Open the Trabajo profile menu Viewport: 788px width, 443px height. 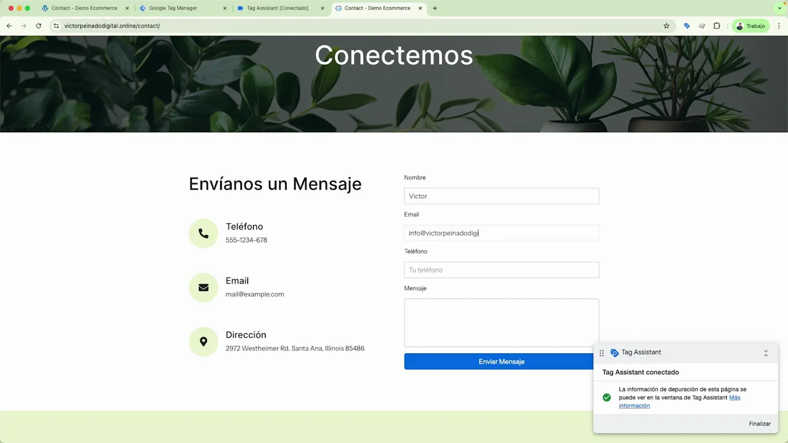click(750, 26)
